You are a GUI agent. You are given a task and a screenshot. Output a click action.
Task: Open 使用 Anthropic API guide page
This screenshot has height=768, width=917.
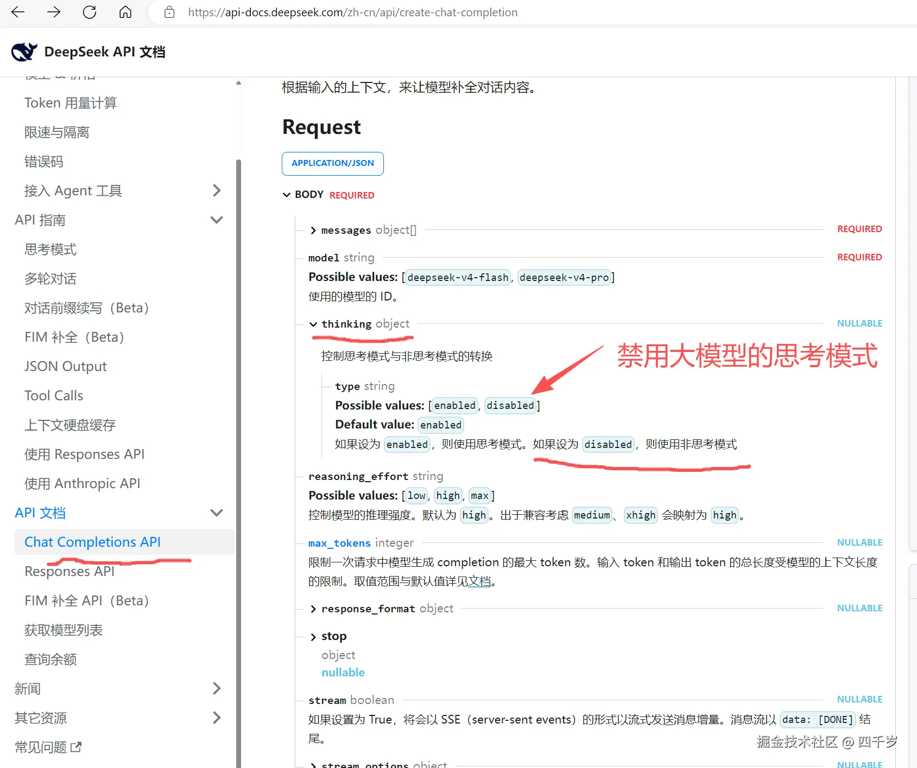click(83, 483)
